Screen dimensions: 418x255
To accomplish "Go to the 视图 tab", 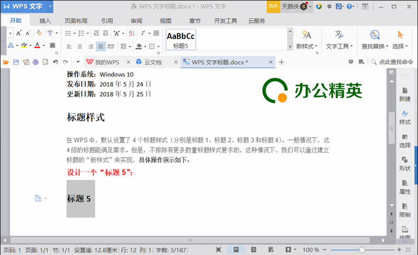I will (x=165, y=20).
